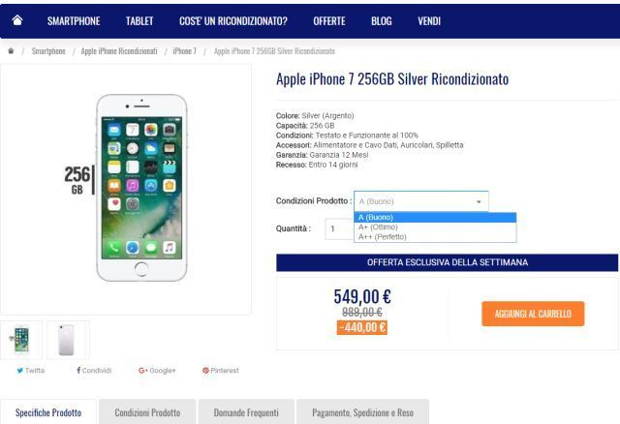Click the Quantità input field
The image size is (620, 424).
tap(339, 228)
